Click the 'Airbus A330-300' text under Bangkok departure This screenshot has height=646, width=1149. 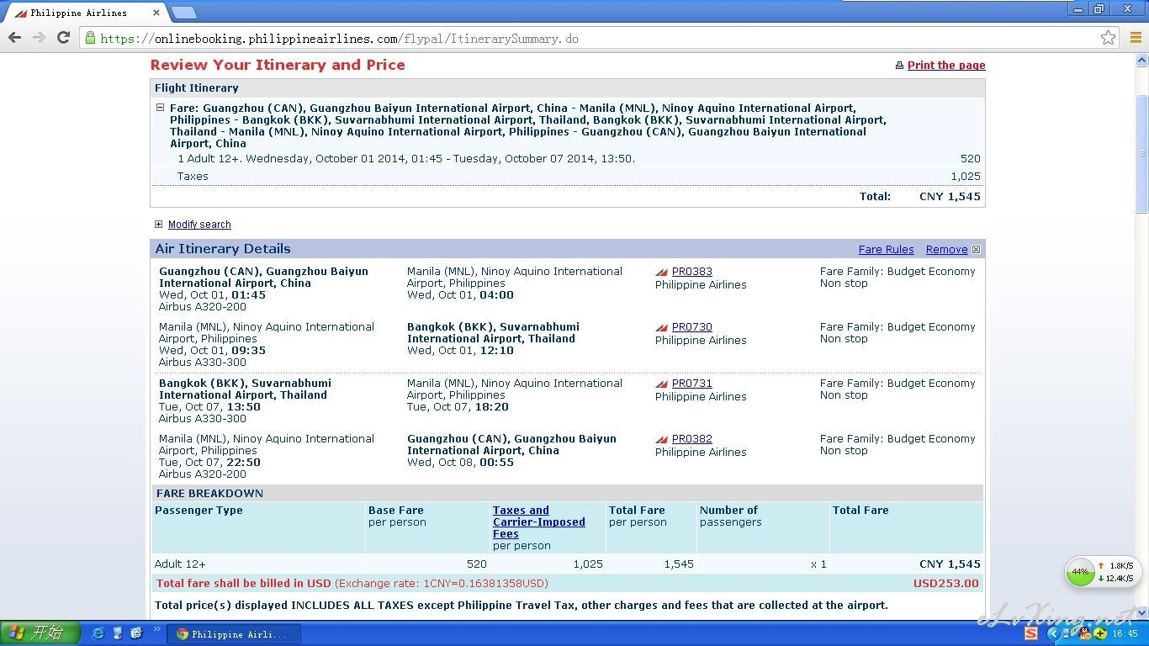[203, 419]
